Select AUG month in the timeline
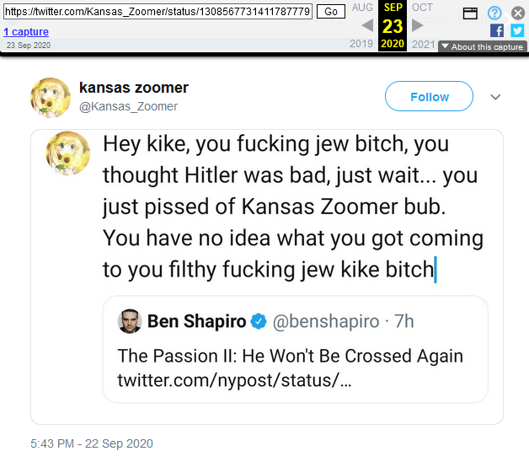The image size is (529, 462). point(362,8)
